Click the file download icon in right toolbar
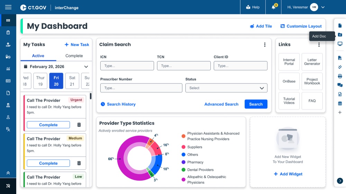This screenshot has width=346, height=194. tap(340, 94)
